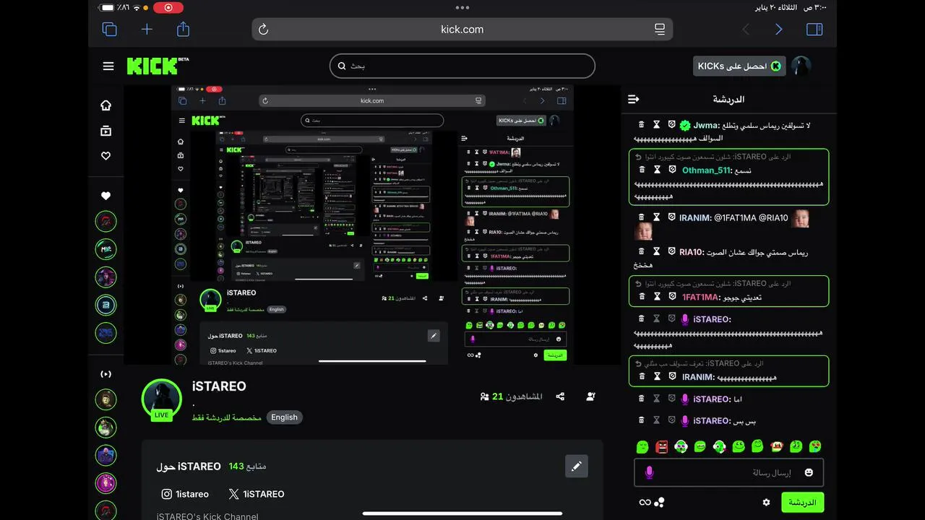The image size is (925, 520).
Task: Open Safari tab overview icon
Action: click(110, 29)
